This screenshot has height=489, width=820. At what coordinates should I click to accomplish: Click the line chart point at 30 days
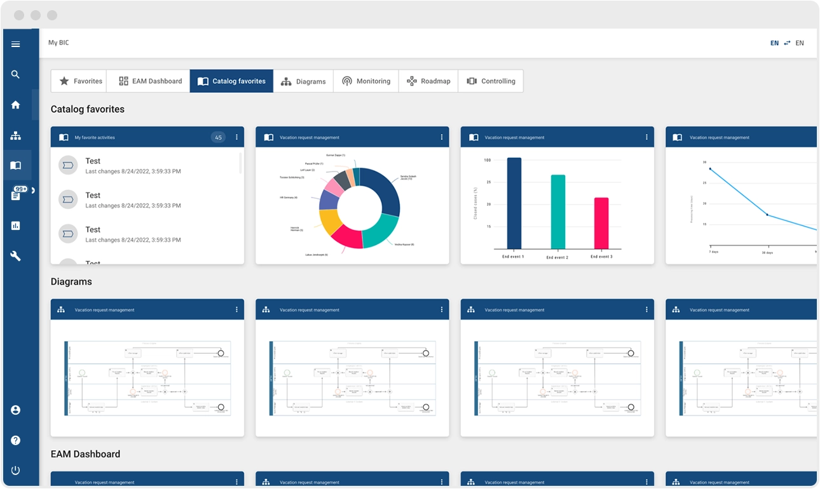coord(767,215)
